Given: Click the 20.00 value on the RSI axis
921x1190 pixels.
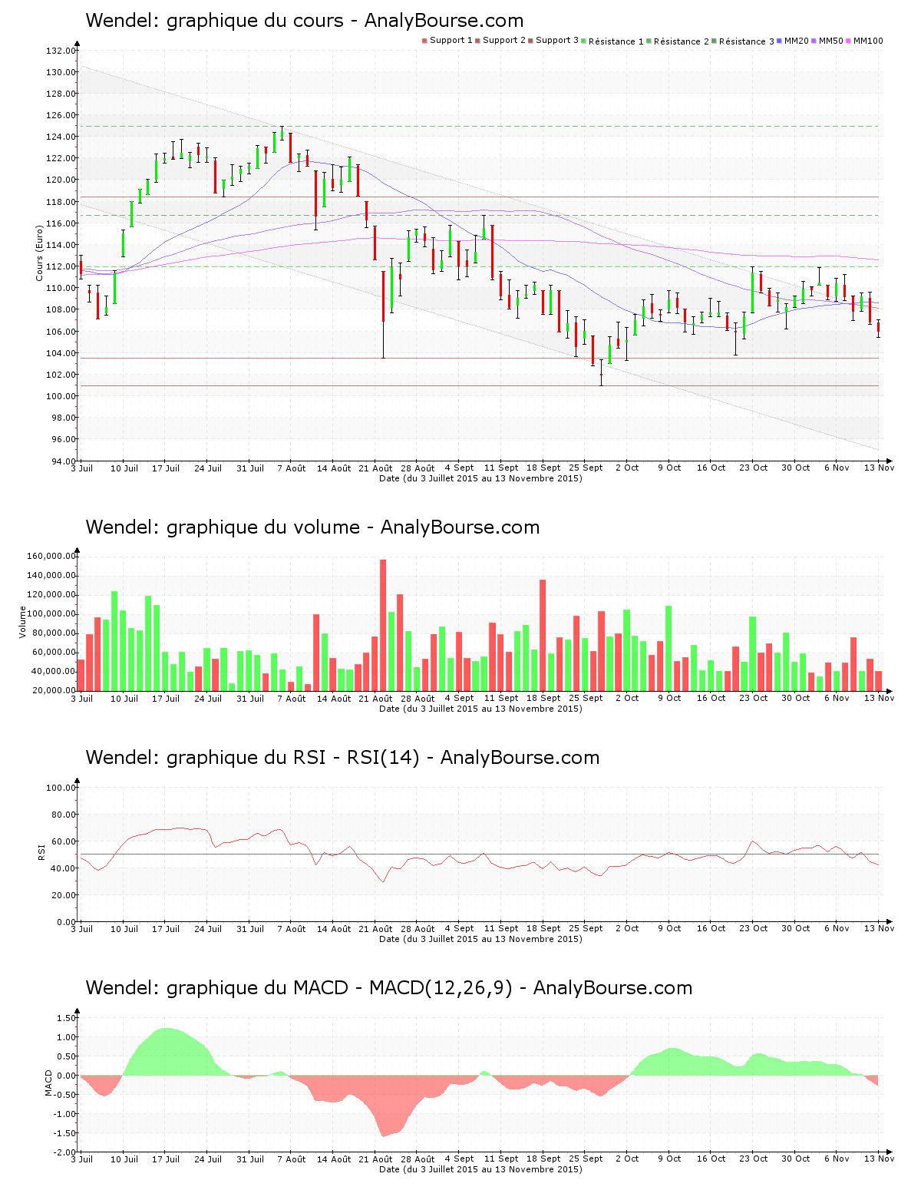Looking at the screenshot, I should [64, 895].
